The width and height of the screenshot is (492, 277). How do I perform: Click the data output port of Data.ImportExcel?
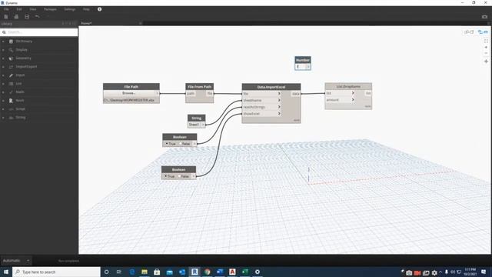tap(295, 94)
